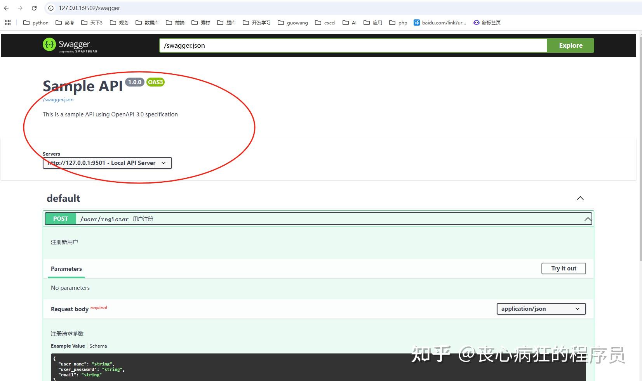Reload the page with refresh icon

point(34,8)
